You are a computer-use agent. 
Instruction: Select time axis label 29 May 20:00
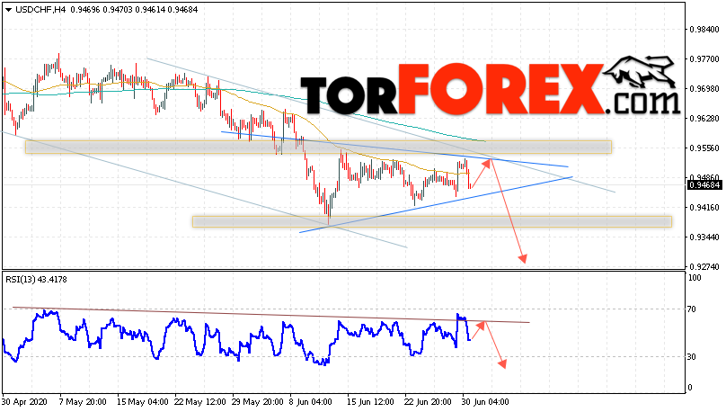258,402
